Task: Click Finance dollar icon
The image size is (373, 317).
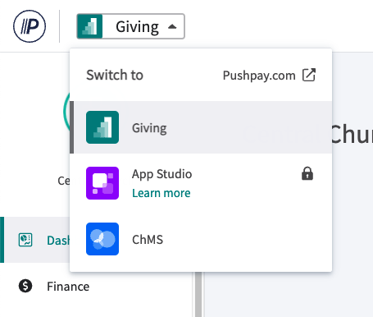Action: click(x=25, y=286)
